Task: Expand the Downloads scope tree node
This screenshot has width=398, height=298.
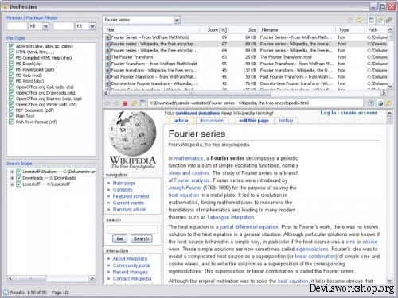Action: (12, 178)
